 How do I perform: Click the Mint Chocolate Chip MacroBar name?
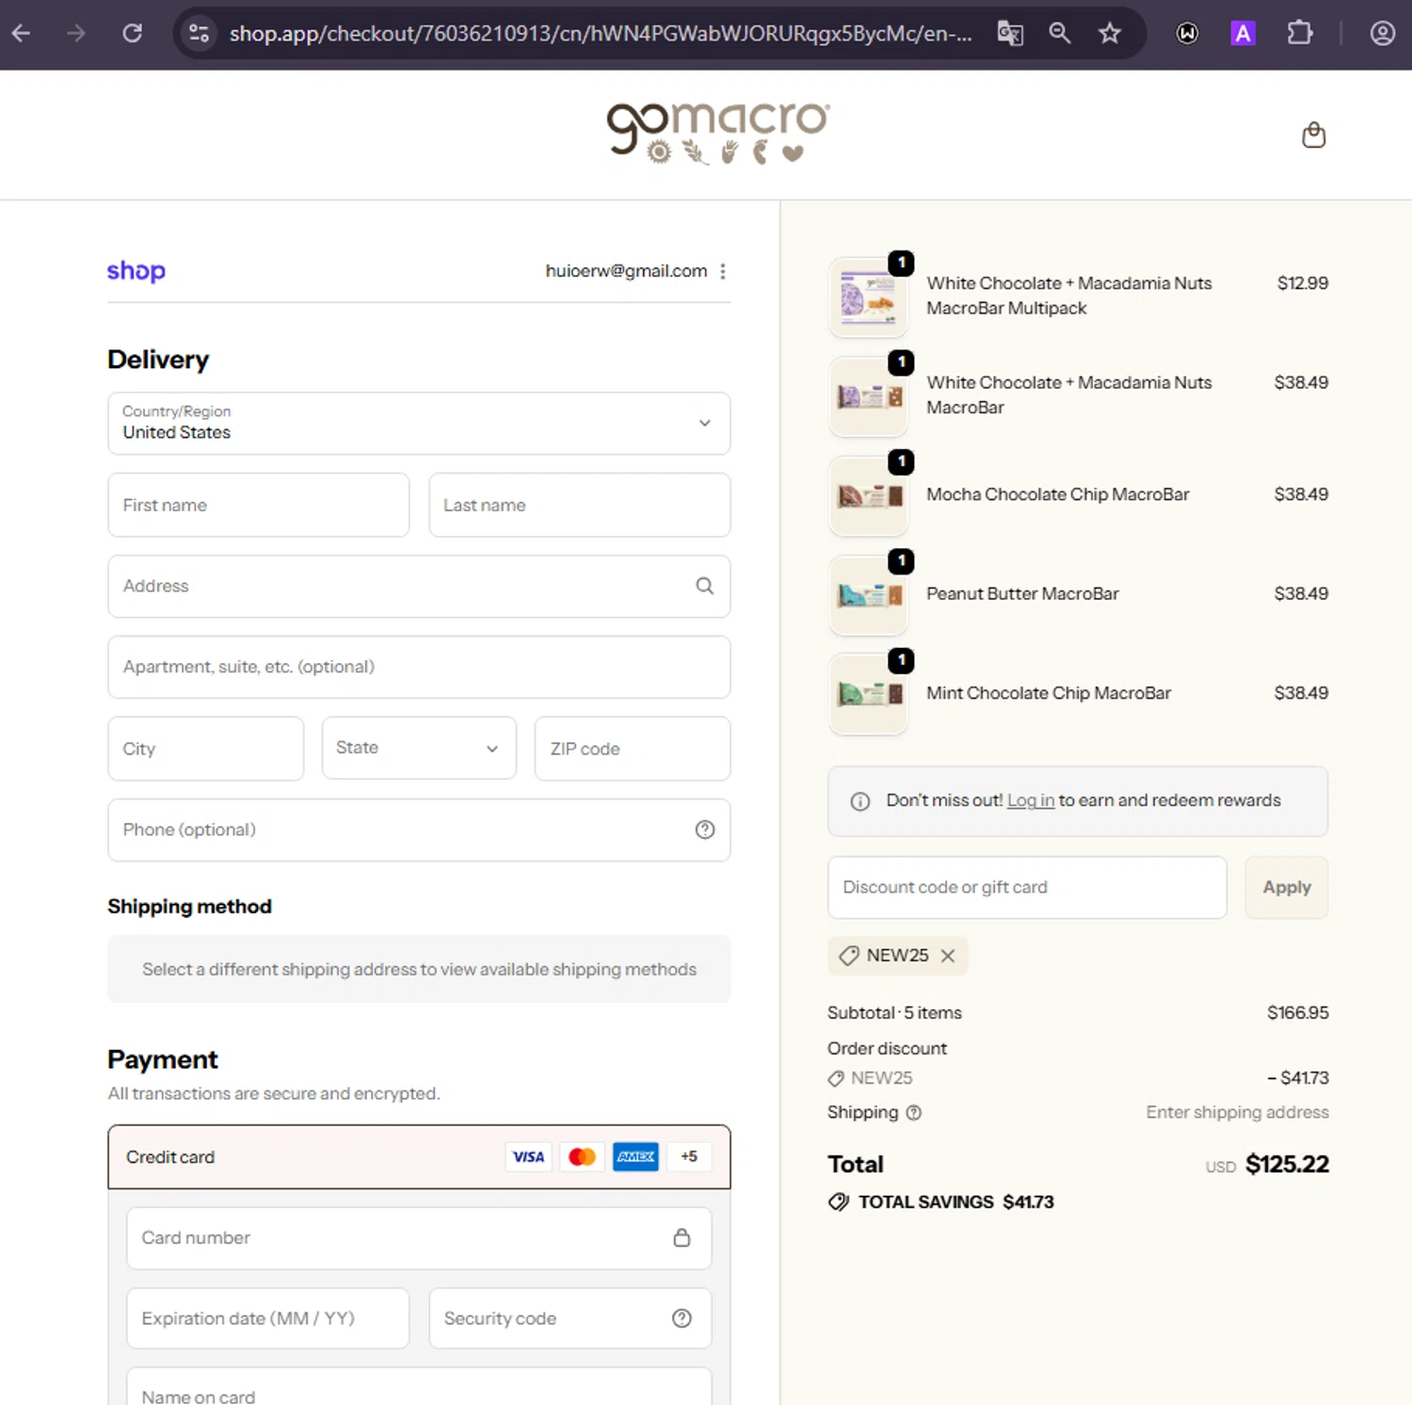pos(1049,693)
